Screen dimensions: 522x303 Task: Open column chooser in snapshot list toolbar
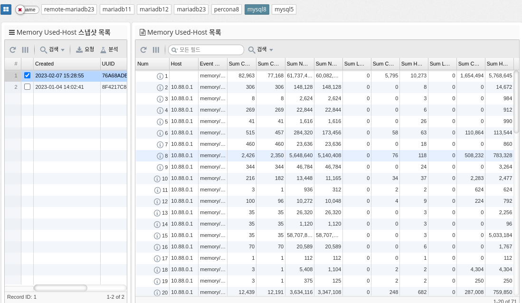pos(25,49)
